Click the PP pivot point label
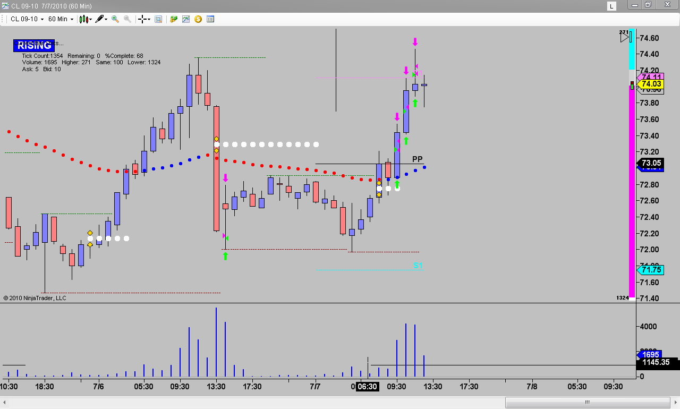 point(418,159)
